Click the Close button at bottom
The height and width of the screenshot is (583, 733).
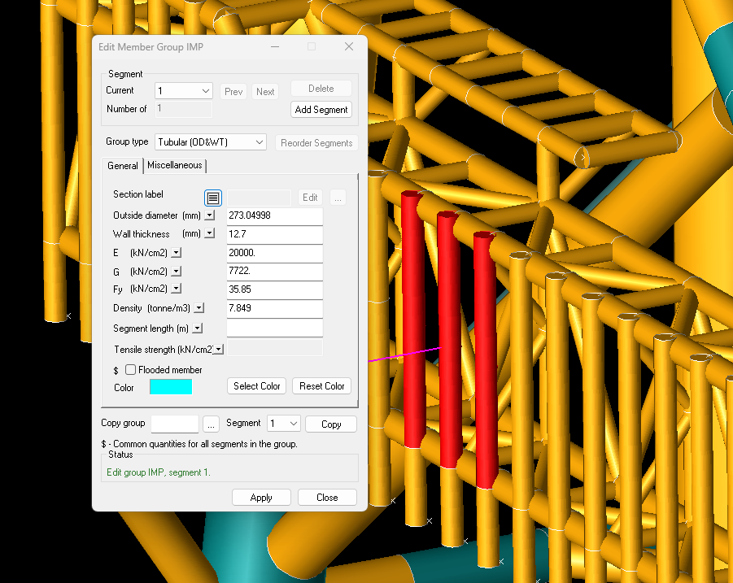click(327, 498)
